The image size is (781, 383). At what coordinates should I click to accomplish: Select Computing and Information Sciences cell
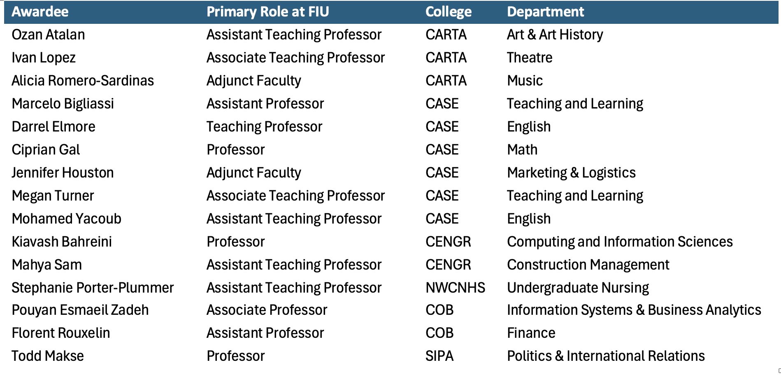coord(619,242)
